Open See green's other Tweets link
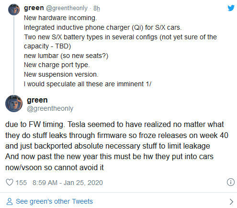This screenshot has width=237, height=208. pos(54,201)
